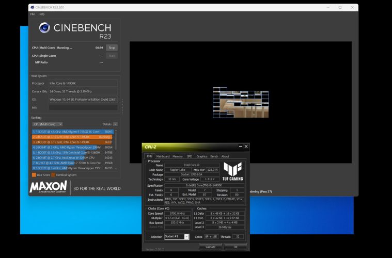Click the Instructions list in CPU-Z
Screen dimensions: 392x258
(204, 201)
